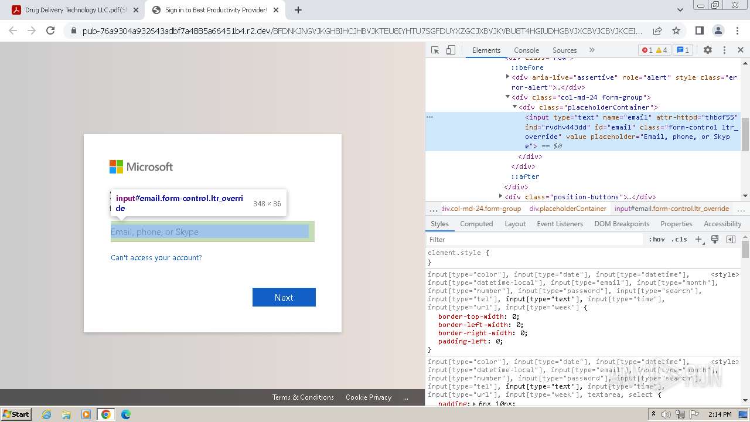Viewport: 750px width, 422px height.
Task: Open the issues message badge
Action: [683, 50]
